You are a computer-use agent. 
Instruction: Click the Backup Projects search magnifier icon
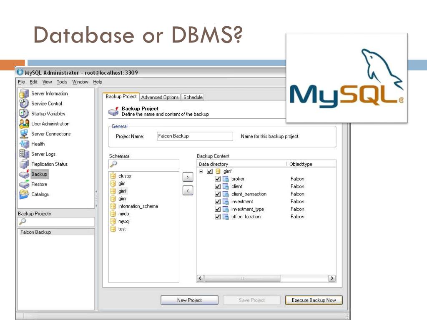coord(23,222)
